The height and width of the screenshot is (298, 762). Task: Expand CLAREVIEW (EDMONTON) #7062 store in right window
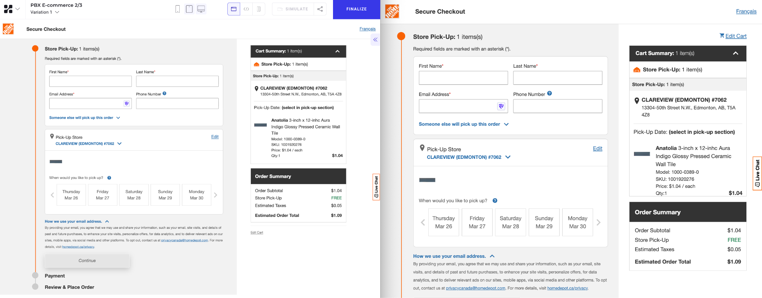point(468,157)
